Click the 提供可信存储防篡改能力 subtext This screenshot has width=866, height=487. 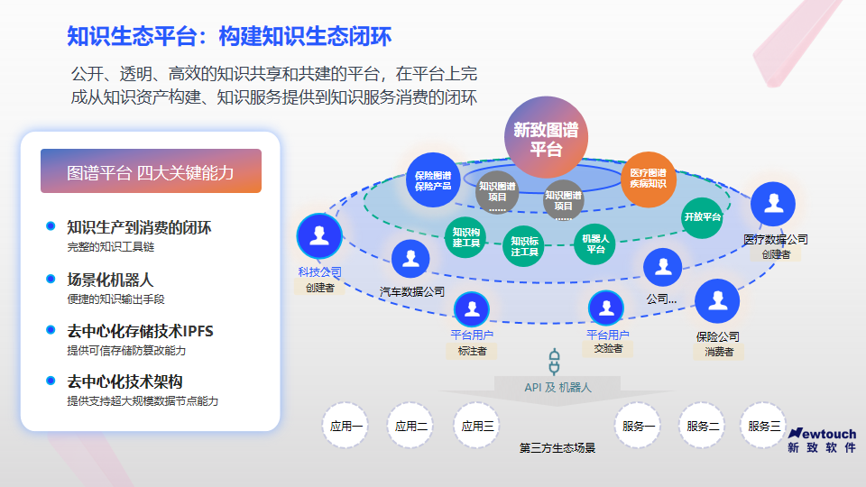126,351
